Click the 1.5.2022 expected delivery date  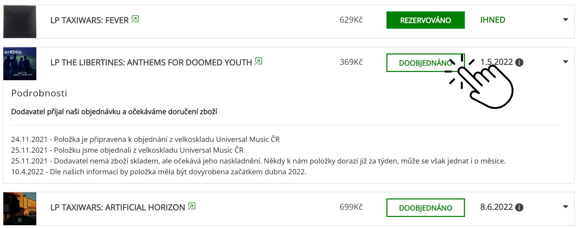(496, 62)
